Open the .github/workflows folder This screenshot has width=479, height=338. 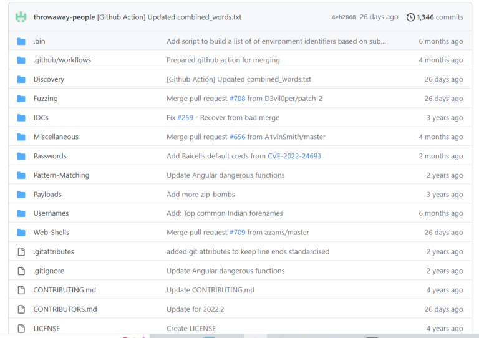click(62, 60)
